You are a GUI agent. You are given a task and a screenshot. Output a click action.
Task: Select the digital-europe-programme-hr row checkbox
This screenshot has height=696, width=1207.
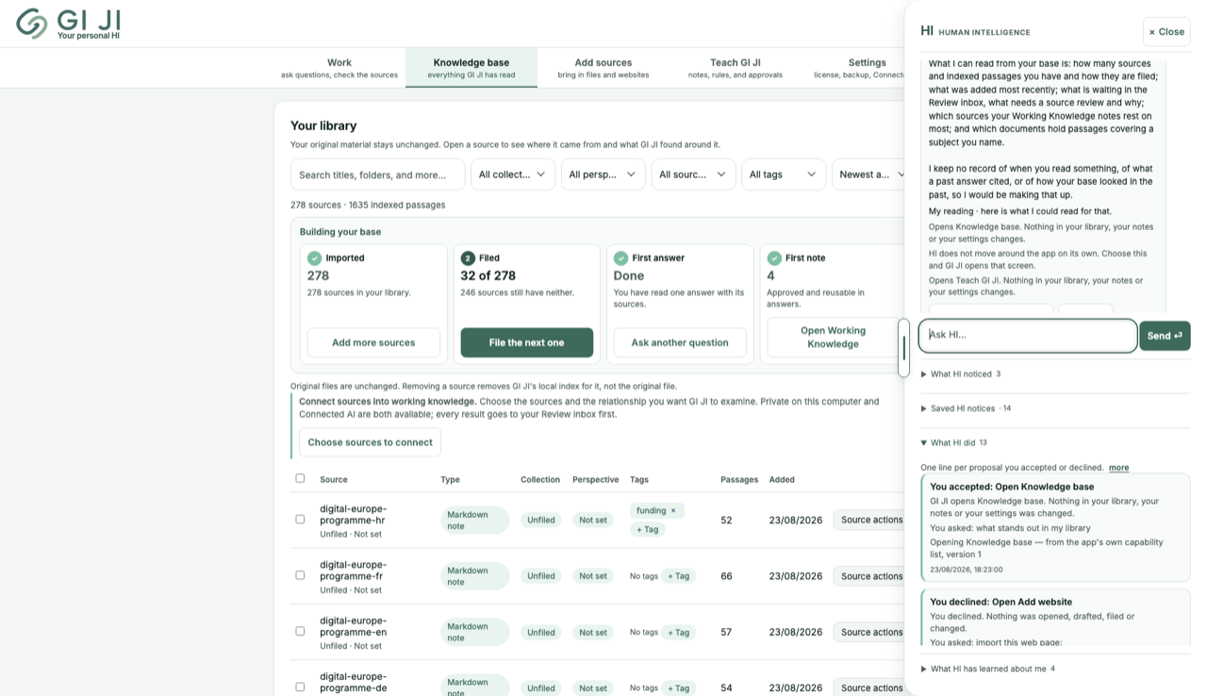[x=300, y=519]
